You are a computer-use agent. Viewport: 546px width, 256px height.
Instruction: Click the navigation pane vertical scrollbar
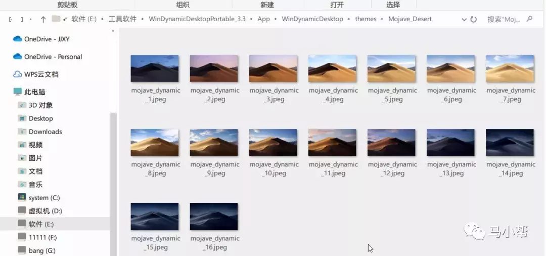tap(113, 184)
